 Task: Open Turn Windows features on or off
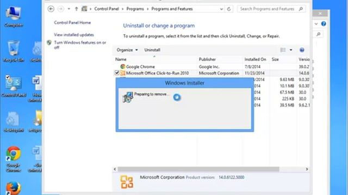80,44
